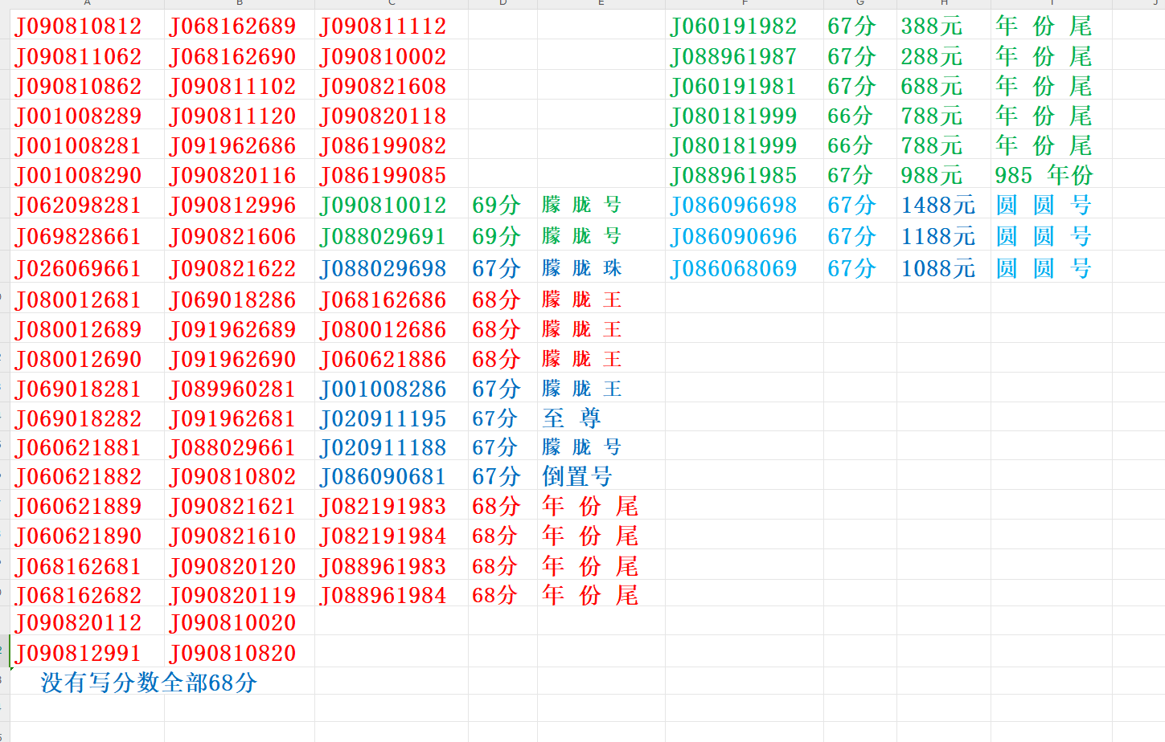The width and height of the screenshot is (1165, 742).
Task: Select cell J090811112 at top
Action: [x=383, y=26]
